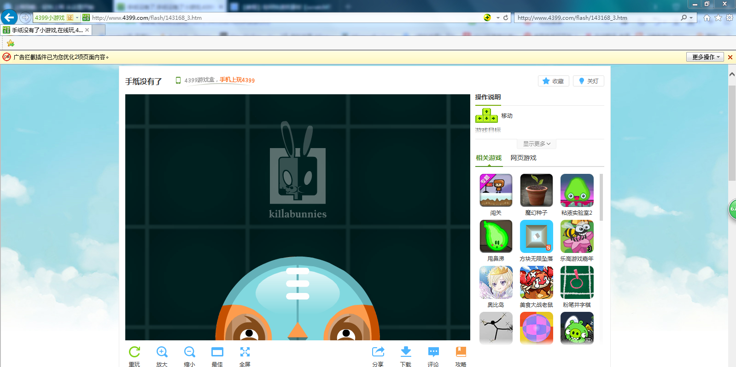
Task: Open a new blank browser tab
Action: coord(99,30)
